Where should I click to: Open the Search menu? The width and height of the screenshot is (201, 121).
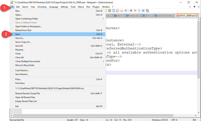25,7
